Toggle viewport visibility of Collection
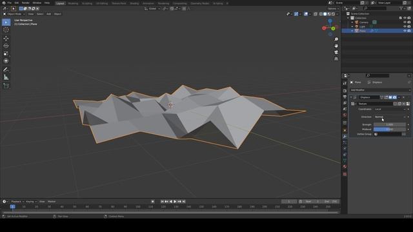 405,18
